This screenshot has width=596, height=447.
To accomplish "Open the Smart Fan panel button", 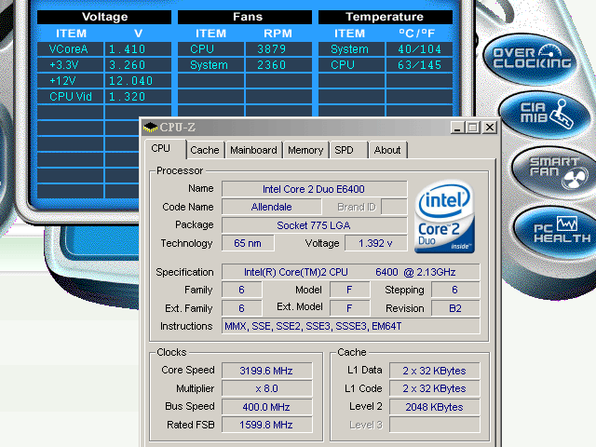I will 555,171.
